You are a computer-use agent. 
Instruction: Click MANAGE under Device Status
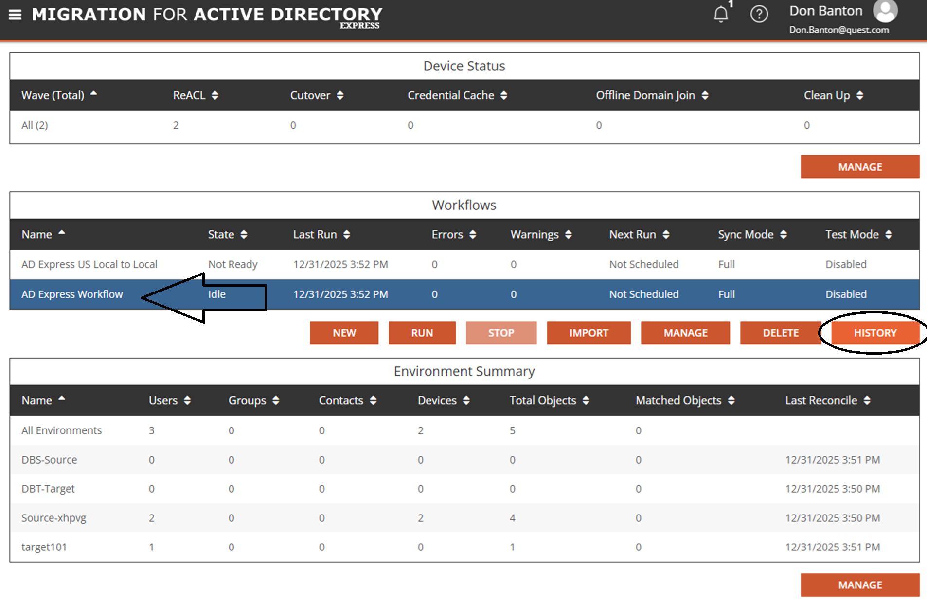point(860,167)
